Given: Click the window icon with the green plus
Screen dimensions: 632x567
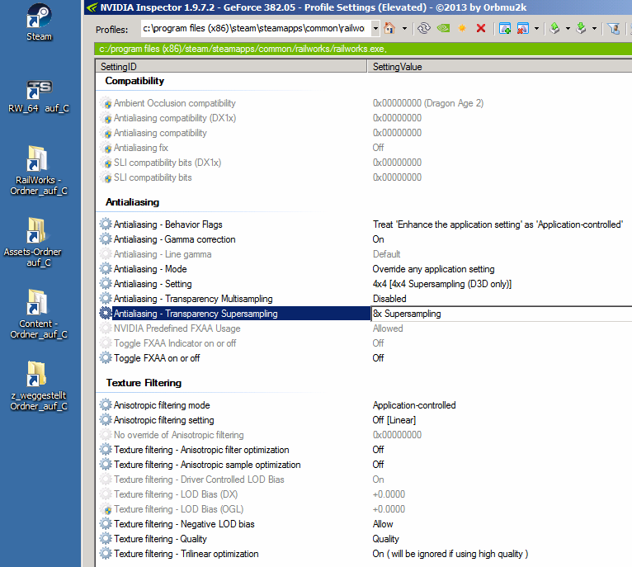Looking at the screenshot, I should (505, 28).
